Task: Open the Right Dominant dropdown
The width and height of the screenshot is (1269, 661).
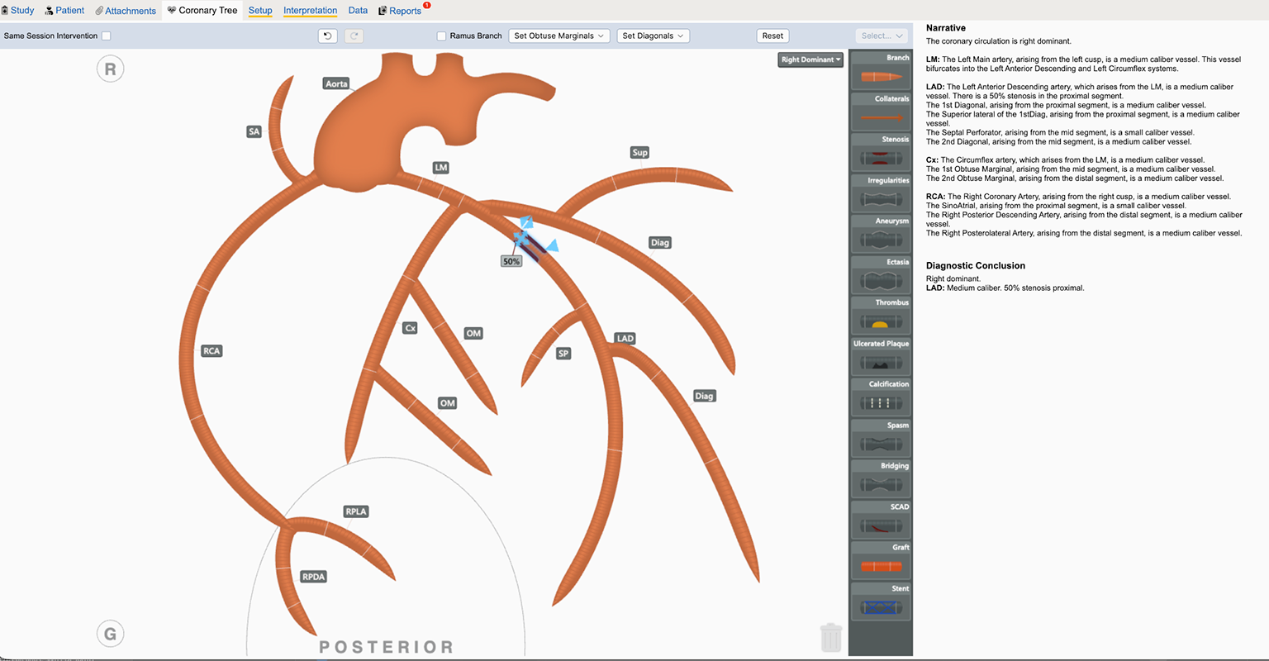Action: [810, 59]
